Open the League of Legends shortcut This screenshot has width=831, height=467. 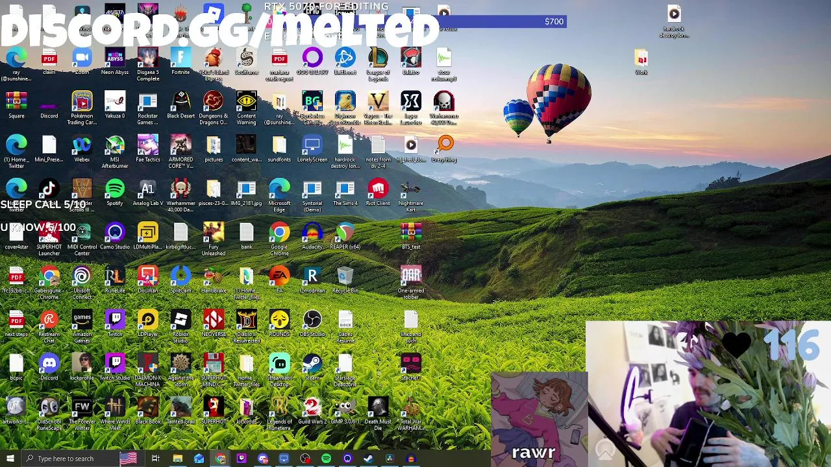tap(378, 64)
